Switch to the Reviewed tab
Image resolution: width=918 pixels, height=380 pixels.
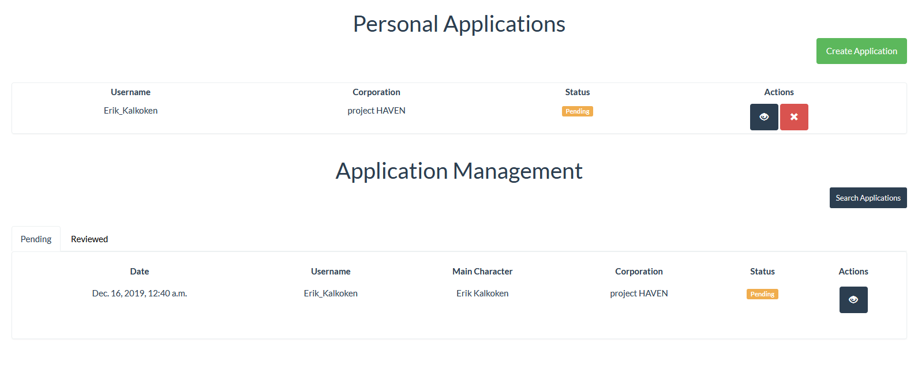coord(89,239)
